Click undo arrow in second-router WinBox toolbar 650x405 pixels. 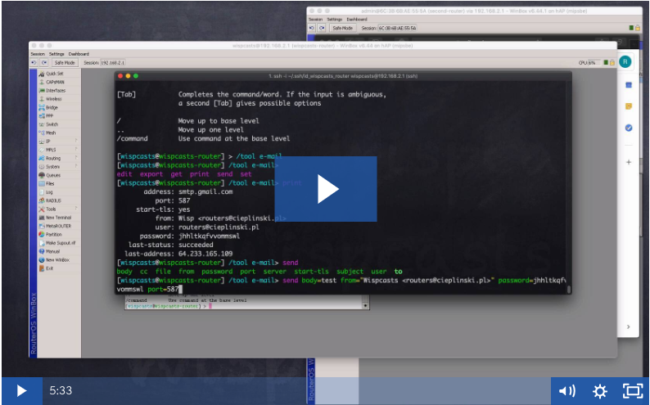[x=312, y=28]
